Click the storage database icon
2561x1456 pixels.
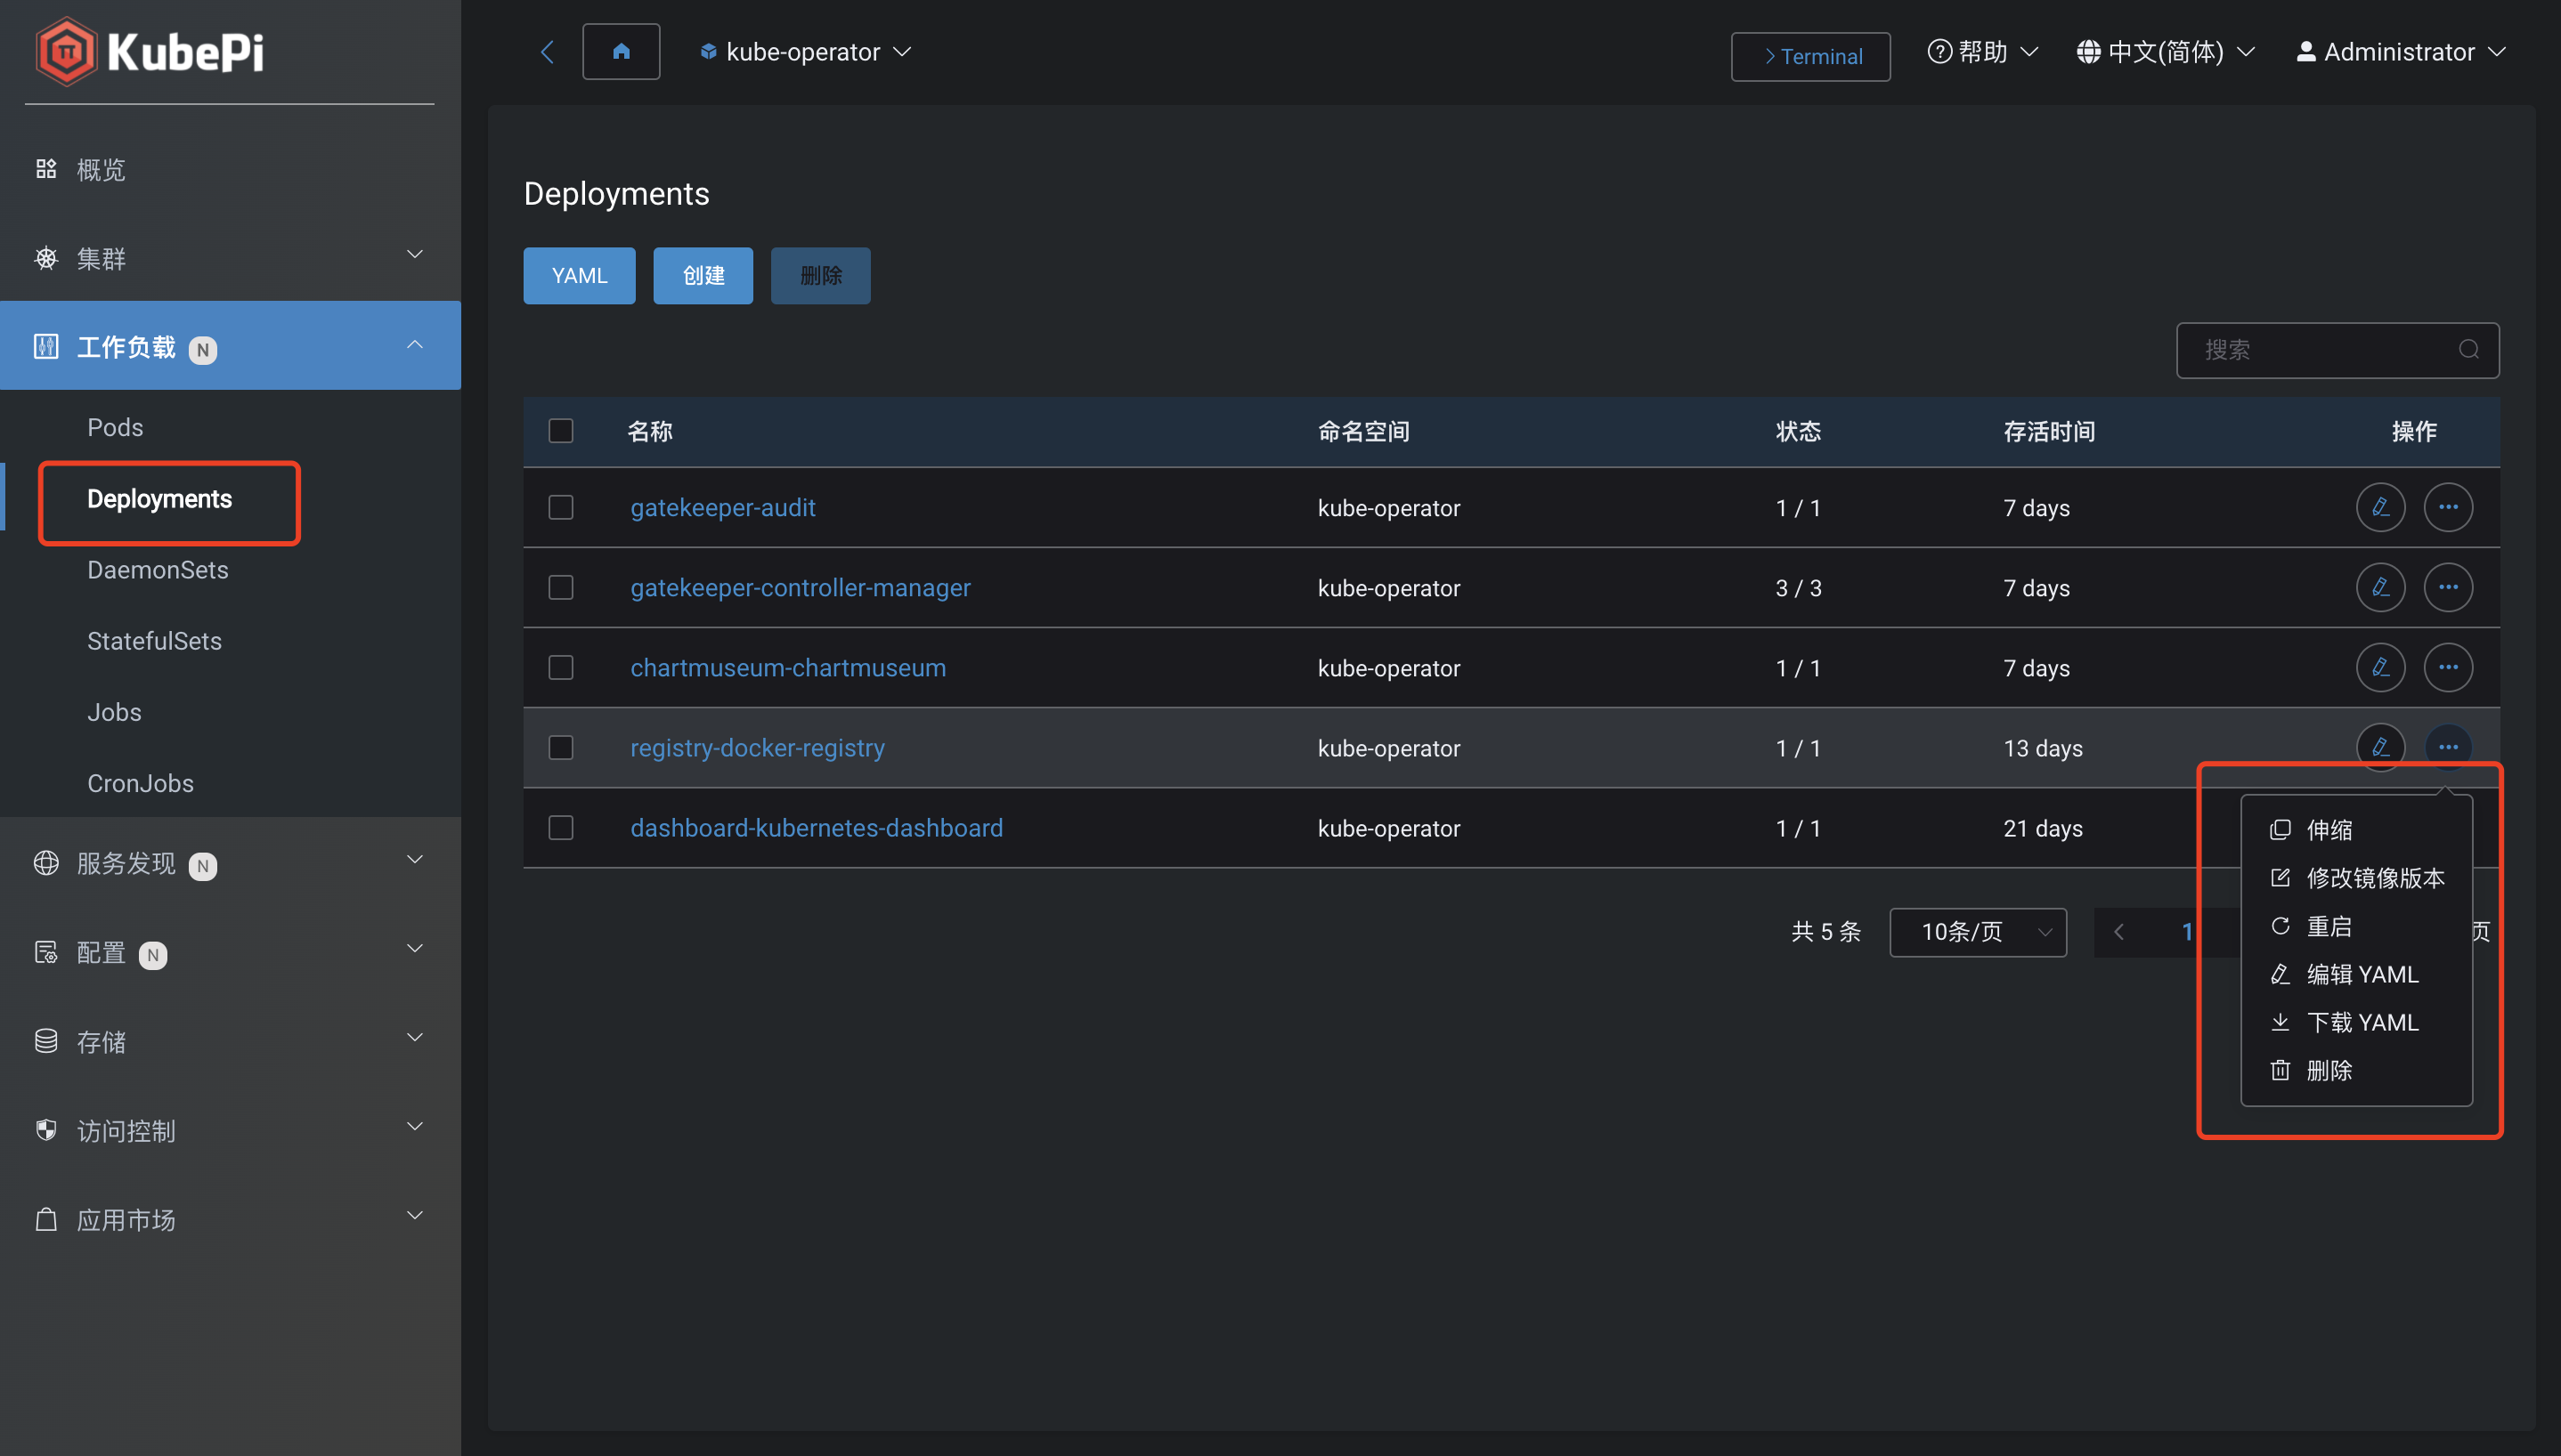coord(46,1041)
